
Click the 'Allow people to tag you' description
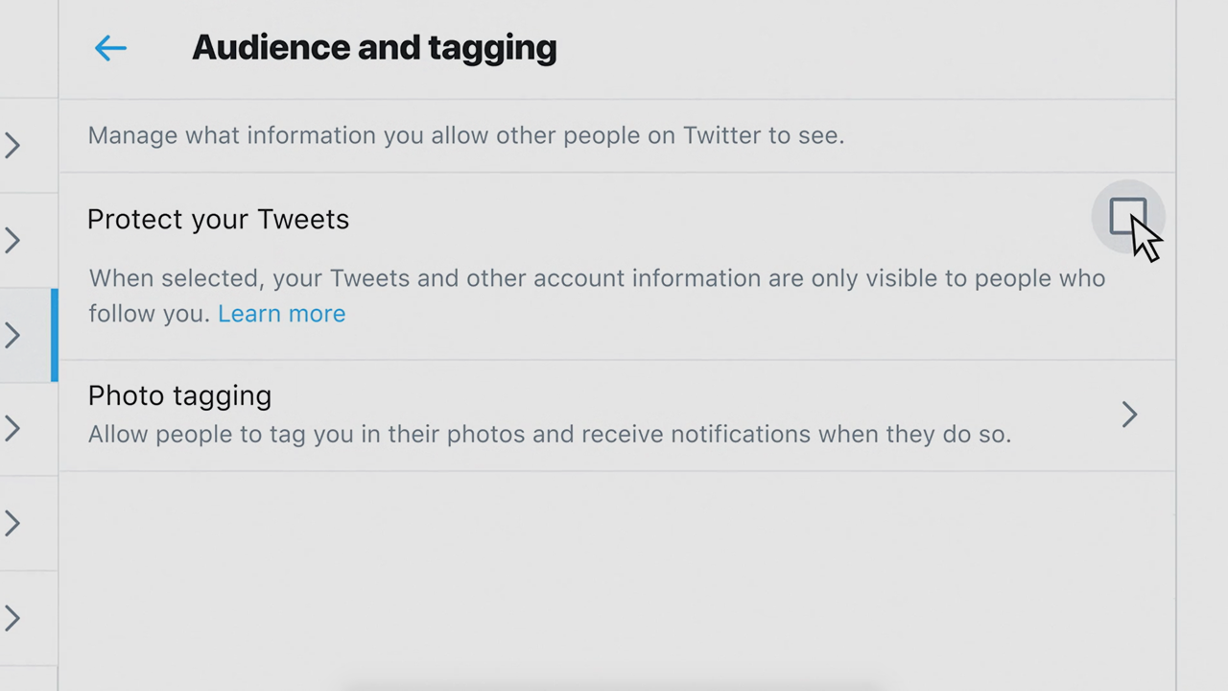point(549,435)
